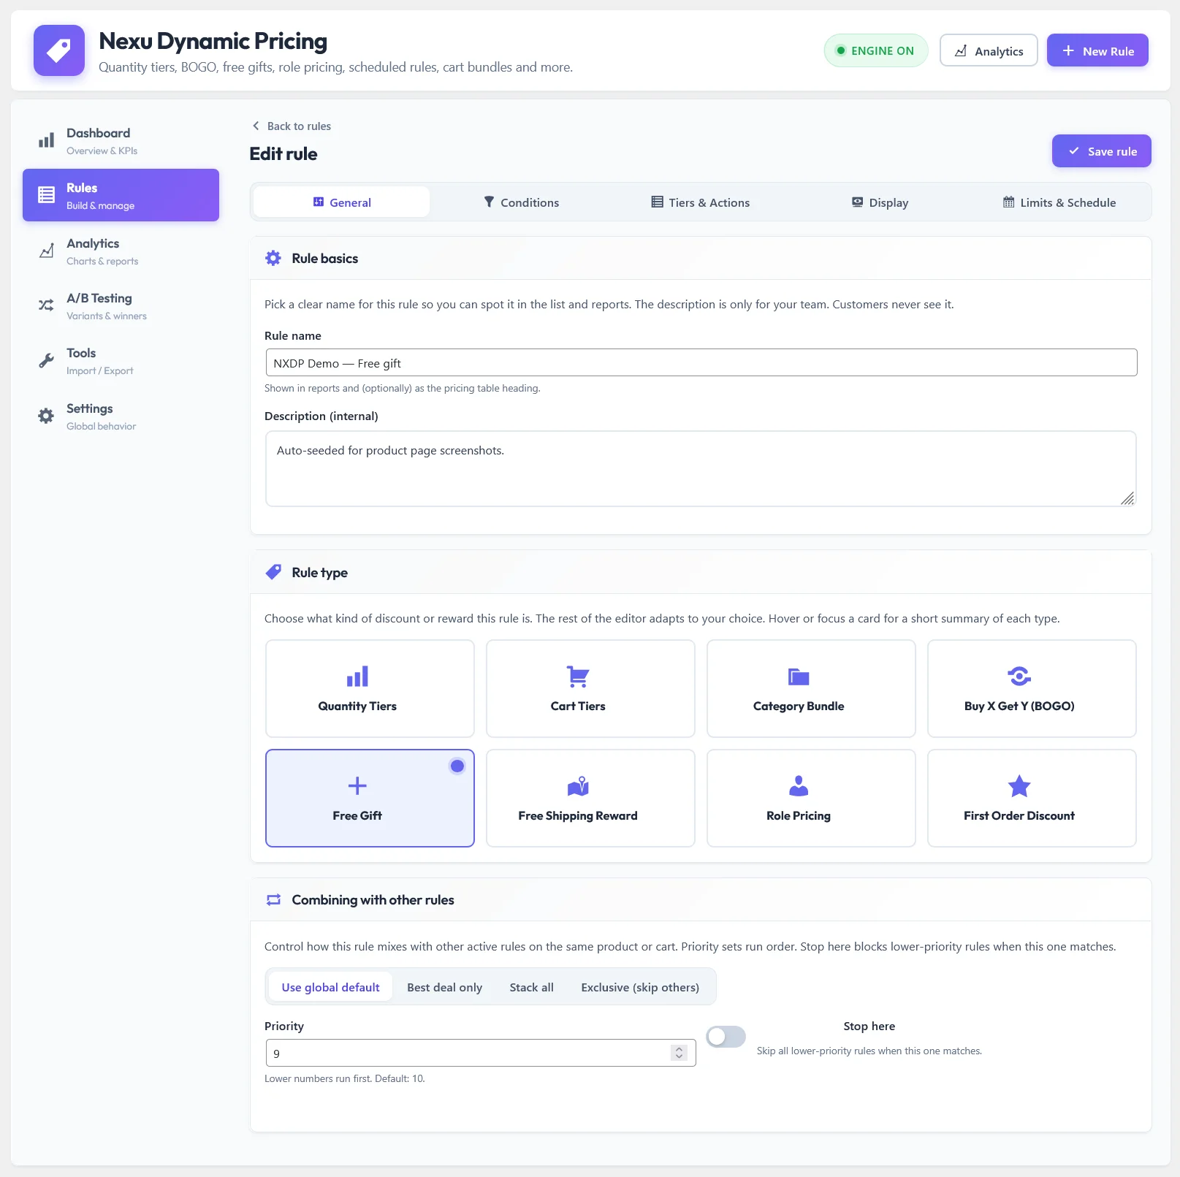Click the "Skip all lower-priority rules" text

869,1051
